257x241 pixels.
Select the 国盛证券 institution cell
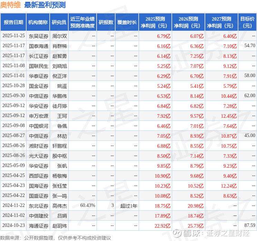(39, 196)
